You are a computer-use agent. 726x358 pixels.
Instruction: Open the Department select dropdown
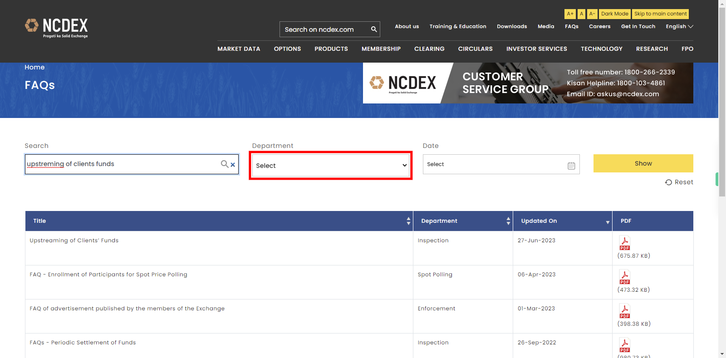(331, 166)
